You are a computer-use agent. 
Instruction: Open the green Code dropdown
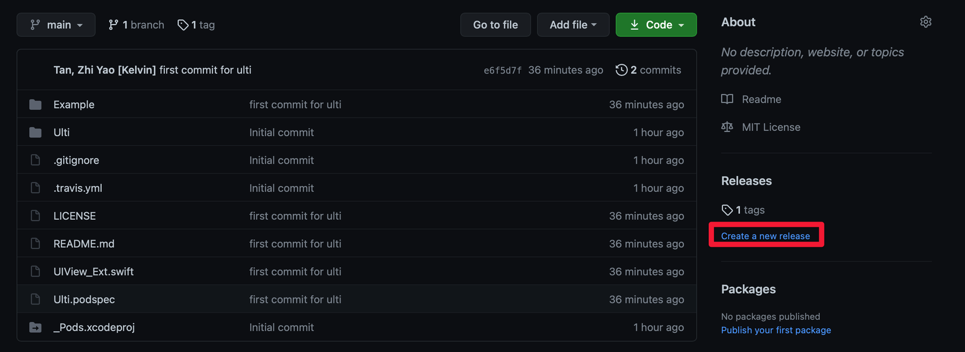pyautogui.click(x=656, y=25)
